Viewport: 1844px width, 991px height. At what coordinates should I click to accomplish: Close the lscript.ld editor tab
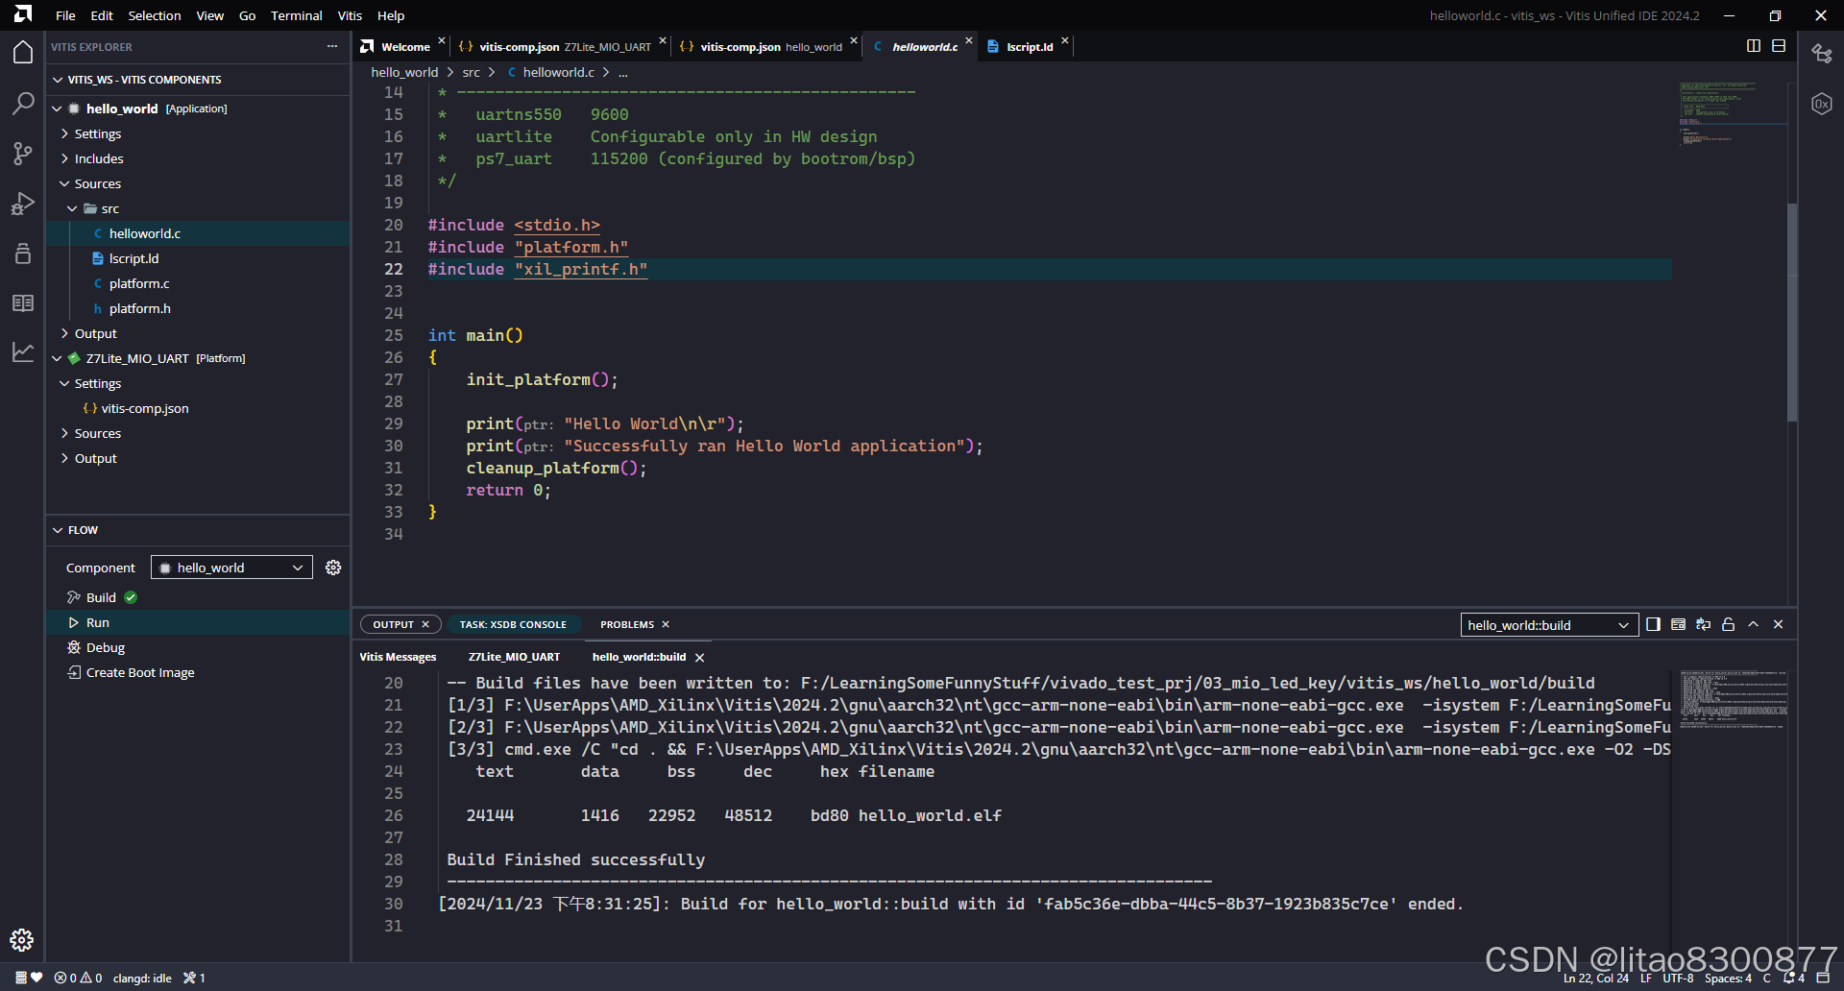(1065, 40)
